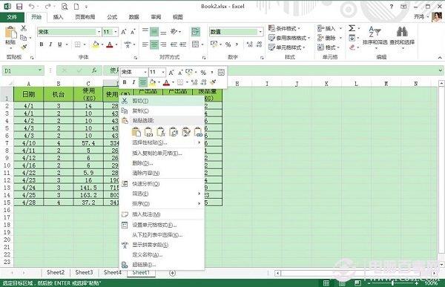Switch to the Formulas ribbon tab

point(112,17)
